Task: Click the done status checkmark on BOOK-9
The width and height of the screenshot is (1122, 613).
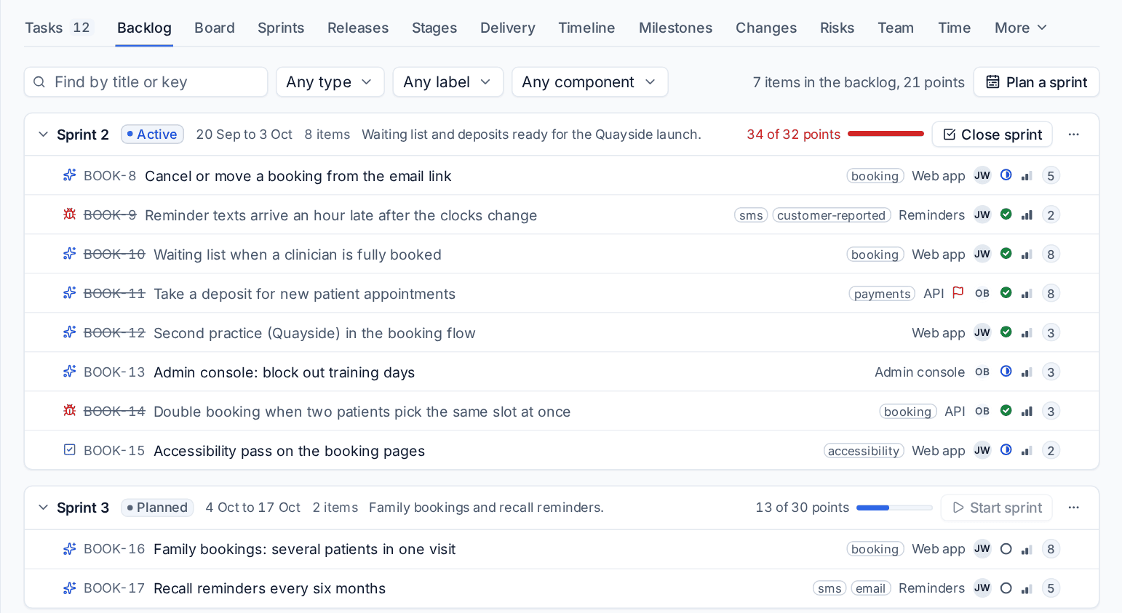Action: pyautogui.click(x=1006, y=215)
